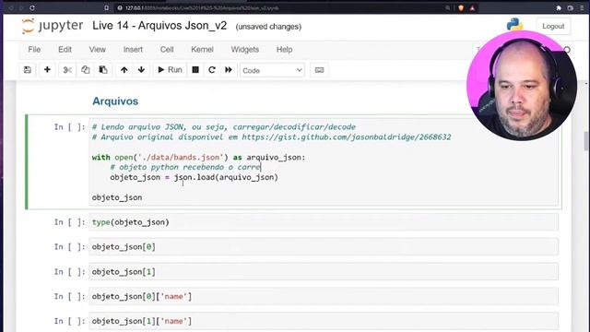Click the browser address bar
This screenshot has height=332, width=590.
point(278,7)
